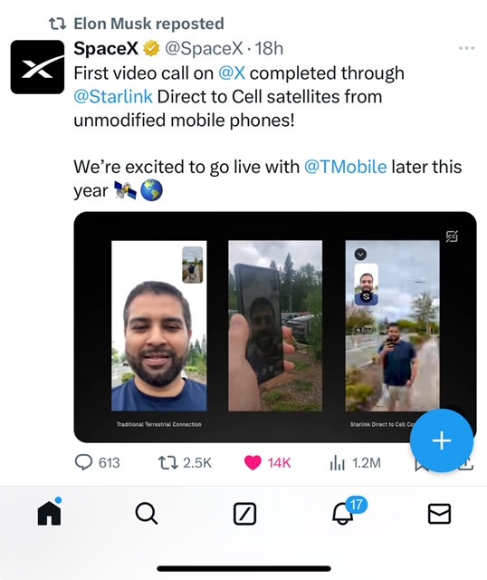Go to the Home tab
The width and height of the screenshot is (487, 580).
tap(49, 513)
